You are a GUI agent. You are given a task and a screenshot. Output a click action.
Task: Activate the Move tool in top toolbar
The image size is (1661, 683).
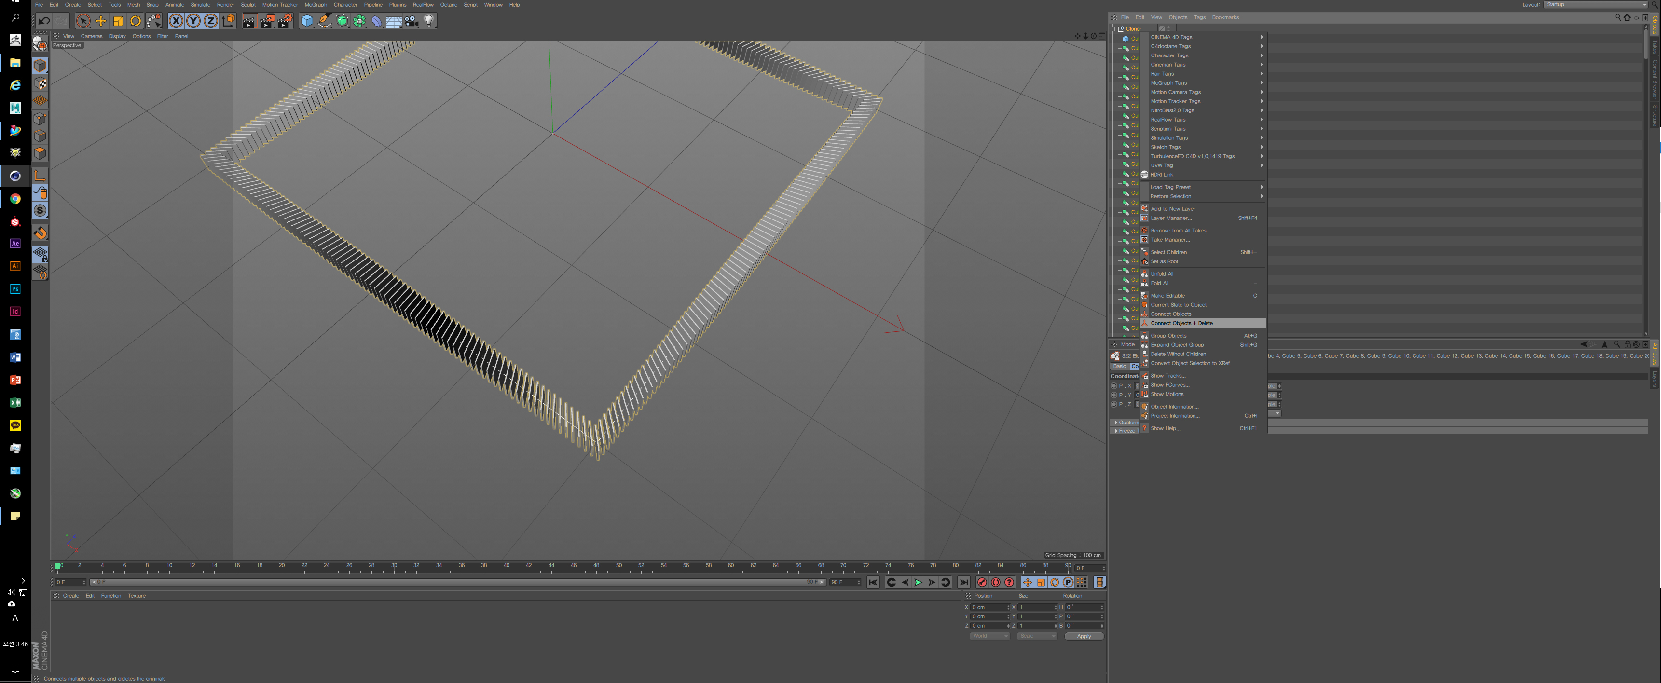pyautogui.click(x=101, y=21)
